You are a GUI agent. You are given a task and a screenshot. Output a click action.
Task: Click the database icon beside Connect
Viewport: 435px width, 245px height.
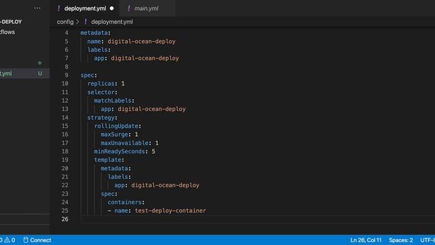coord(26,240)
